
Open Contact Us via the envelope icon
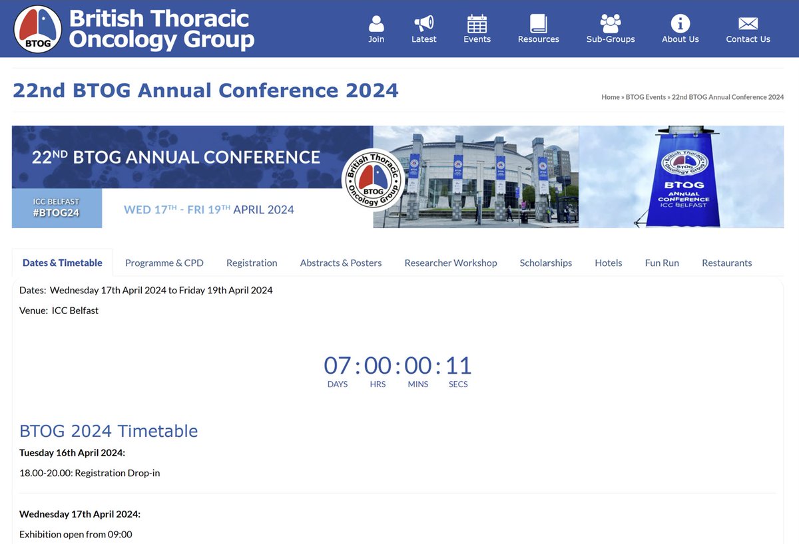747,22
